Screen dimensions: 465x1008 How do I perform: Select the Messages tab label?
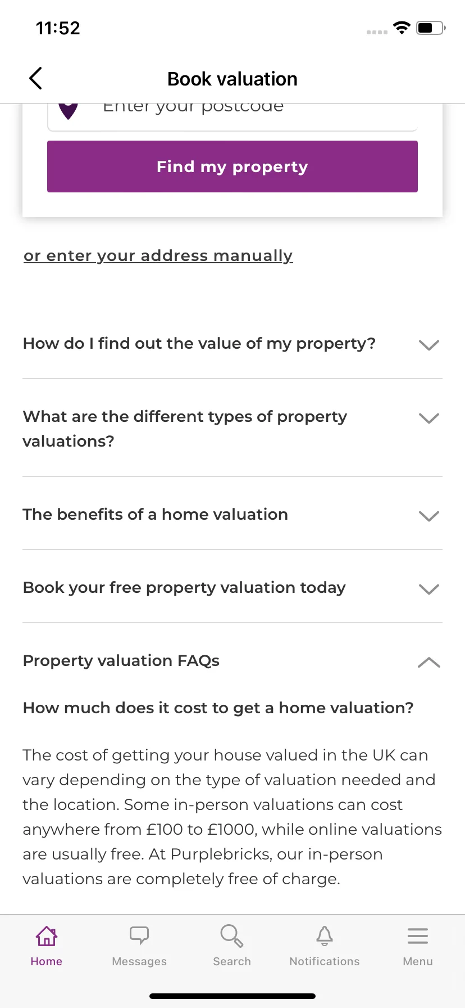(139, 961)
